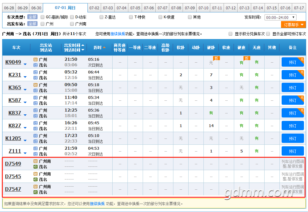
Task: Check the Z-直达 train type filter
Action: pos(101,17)
